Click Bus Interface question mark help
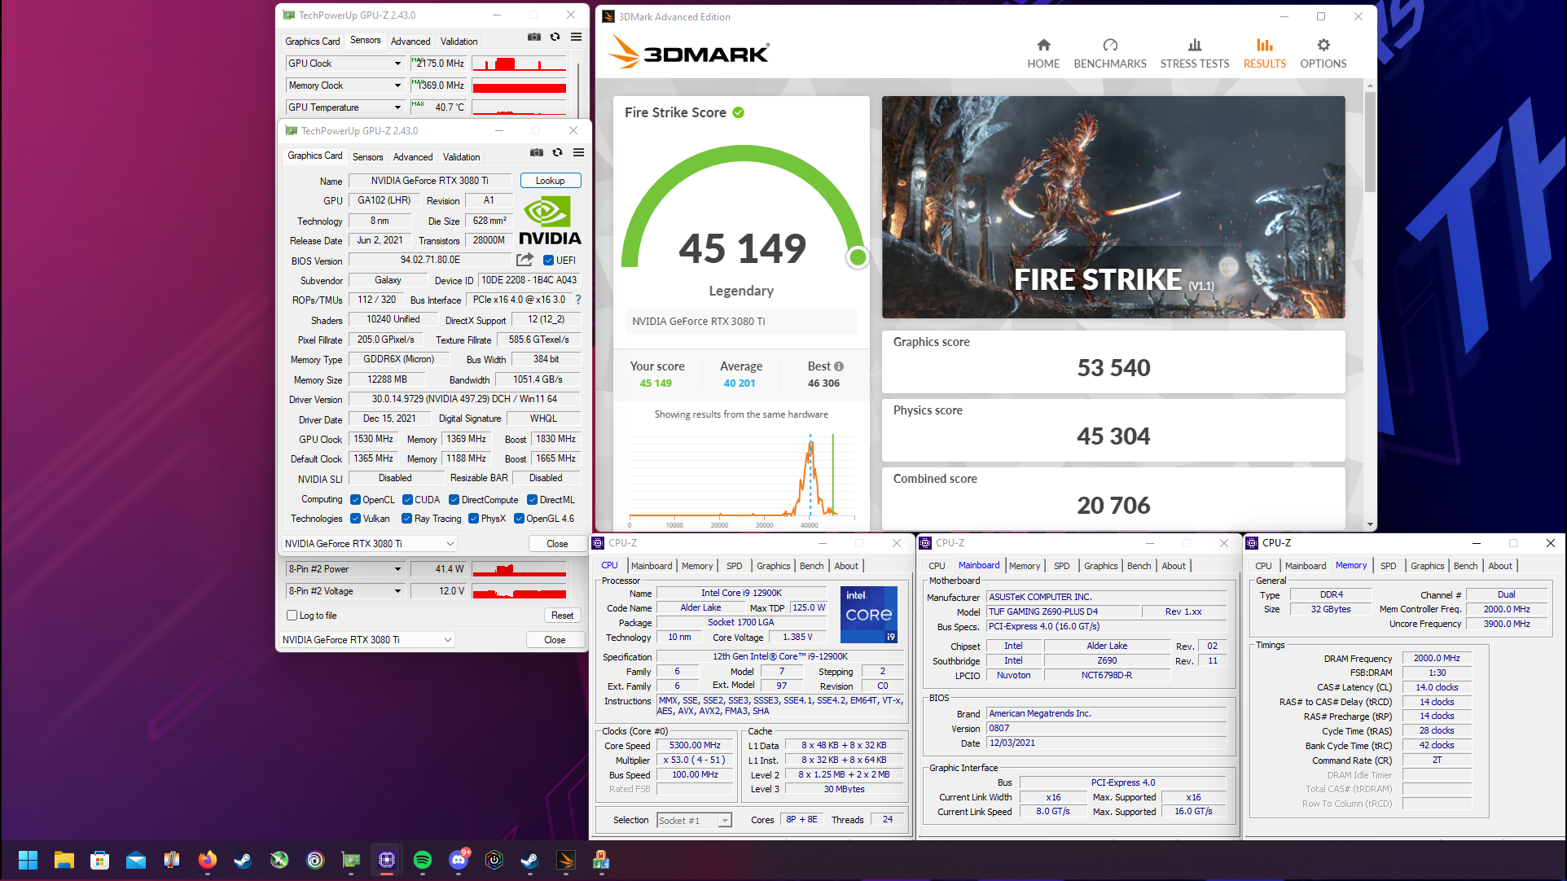 (578, 300)
